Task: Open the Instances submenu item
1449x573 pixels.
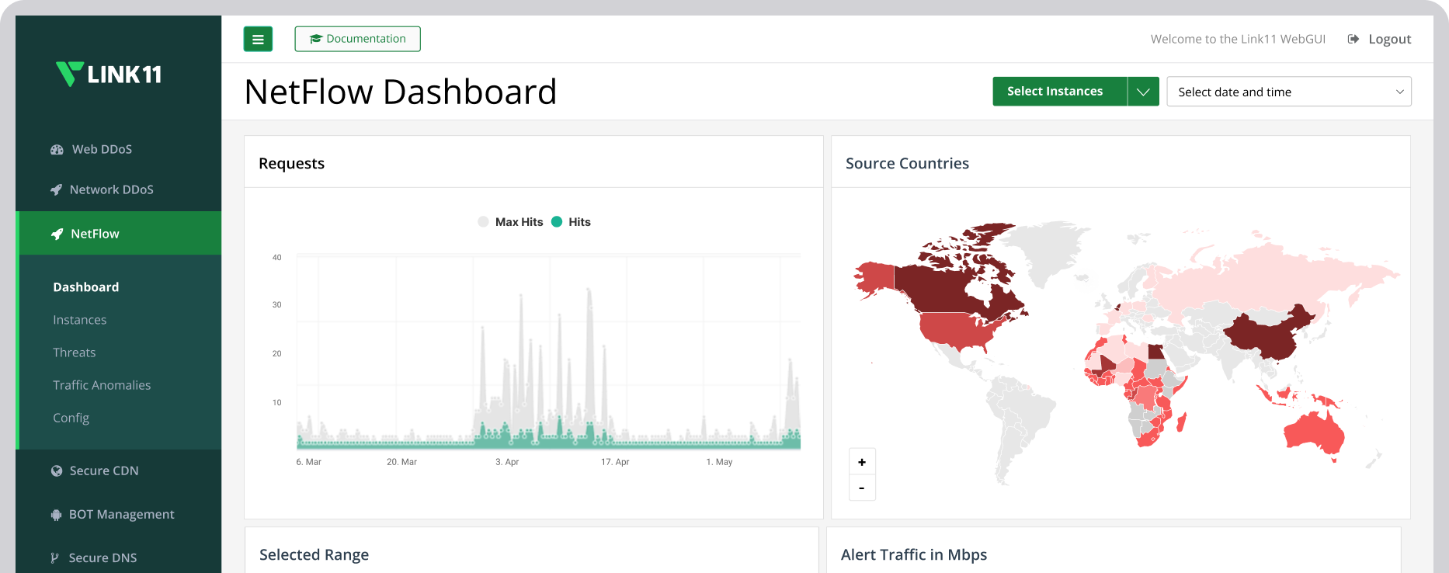Action: pos(79,319)
